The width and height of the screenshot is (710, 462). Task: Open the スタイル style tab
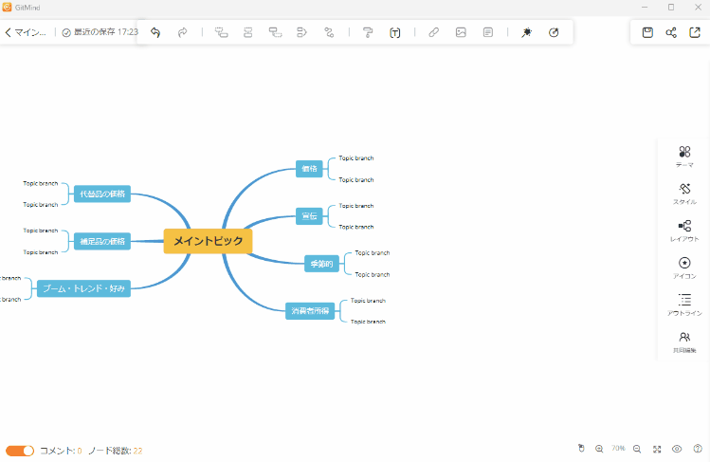(x=684, y=194)
